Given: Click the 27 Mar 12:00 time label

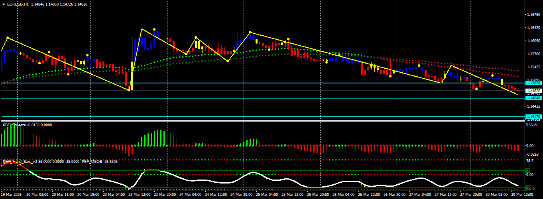Looking at the screenshot, I should (446, 195).
